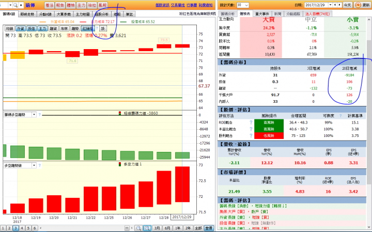Image resolution: width=372 pixels, height=232 pixels.
Task: Set chart range to 全部
Action: 198,228
